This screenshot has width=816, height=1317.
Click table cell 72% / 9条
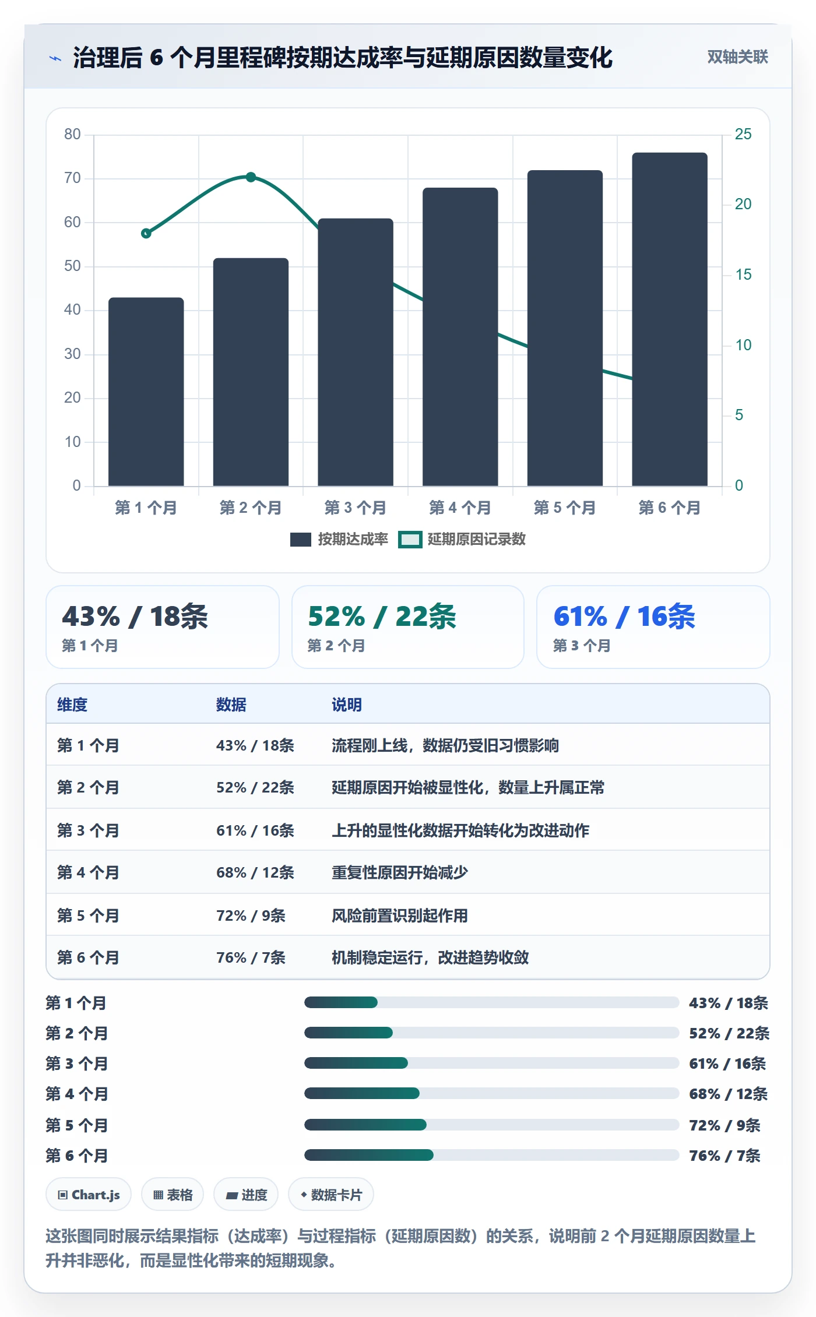(x=251, y=915)
